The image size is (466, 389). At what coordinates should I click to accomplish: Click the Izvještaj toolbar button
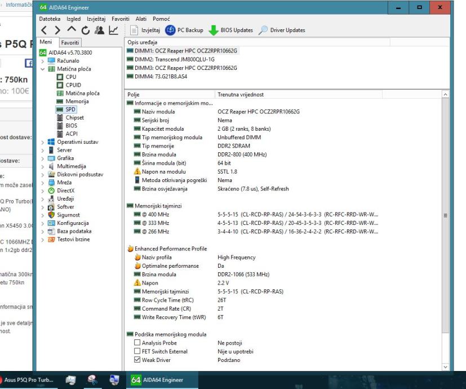point(144,30)
